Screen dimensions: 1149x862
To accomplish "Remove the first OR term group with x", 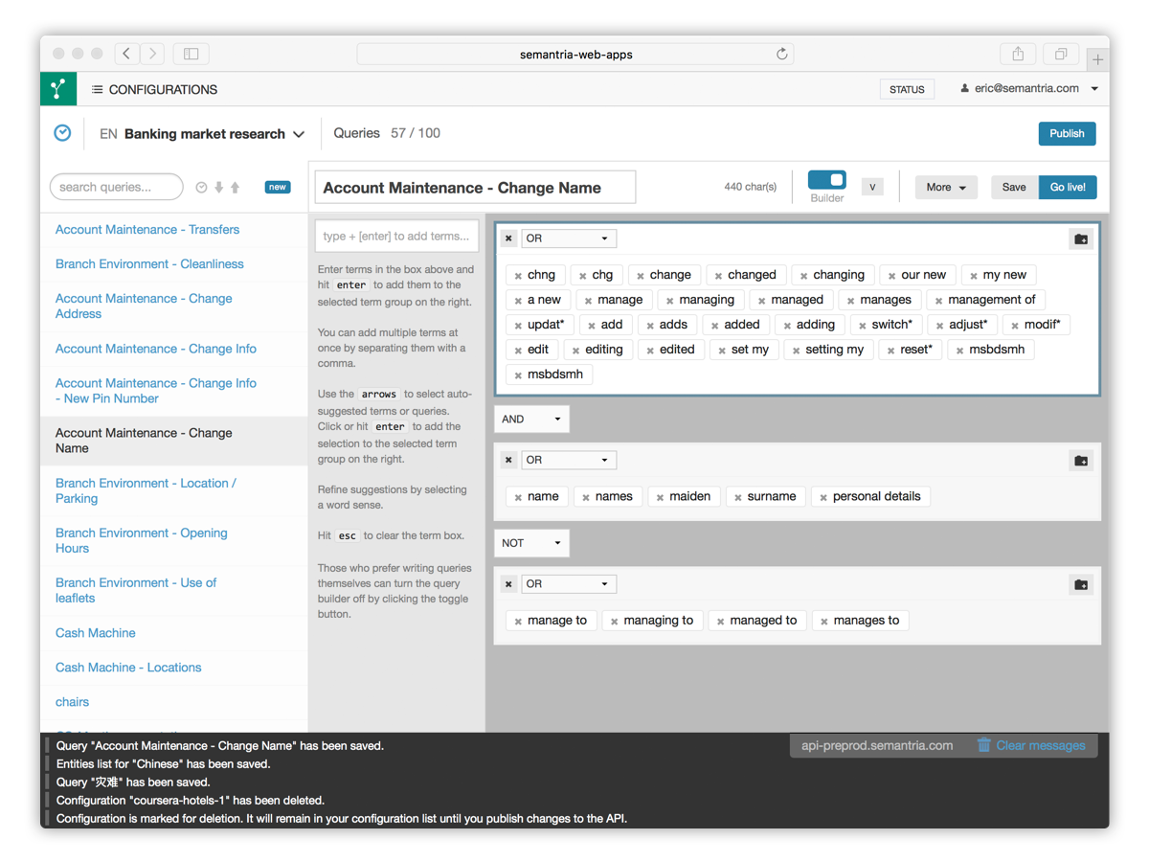I will click(x=508, y=238).
